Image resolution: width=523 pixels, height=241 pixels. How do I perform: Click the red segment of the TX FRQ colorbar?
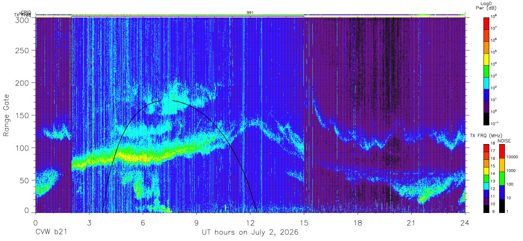[x=487, y=148]
